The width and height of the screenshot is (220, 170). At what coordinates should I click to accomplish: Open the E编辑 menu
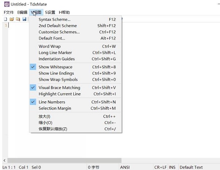[x=22, y=12]
